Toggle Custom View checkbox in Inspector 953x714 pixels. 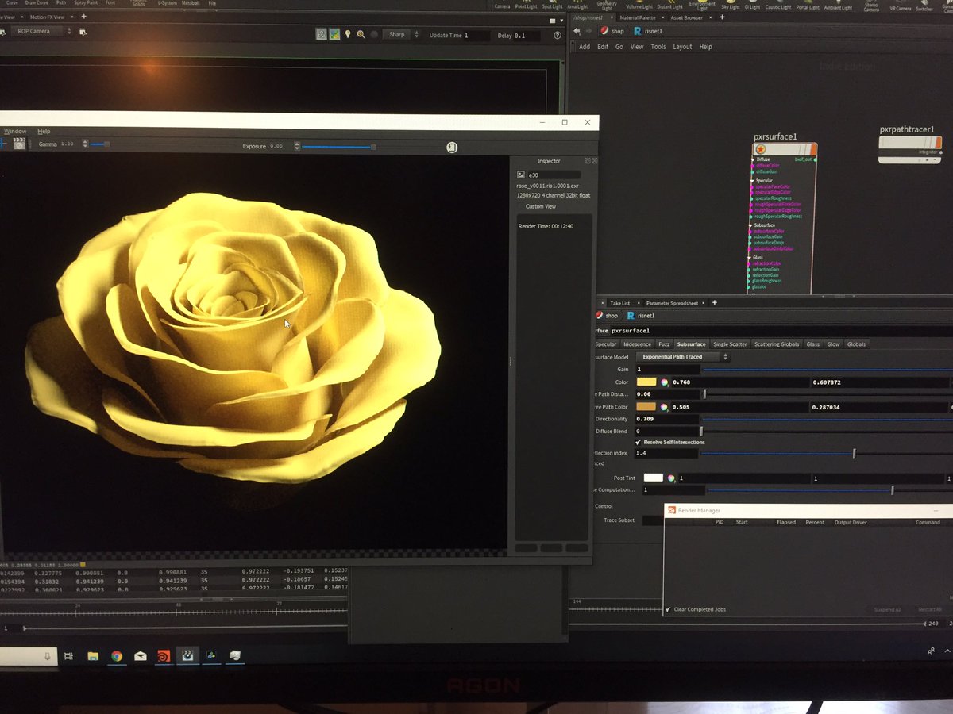click(x=520, y=206)
